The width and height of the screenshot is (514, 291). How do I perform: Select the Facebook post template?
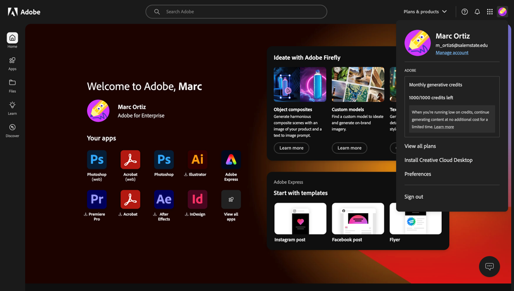tap(358, 219)
